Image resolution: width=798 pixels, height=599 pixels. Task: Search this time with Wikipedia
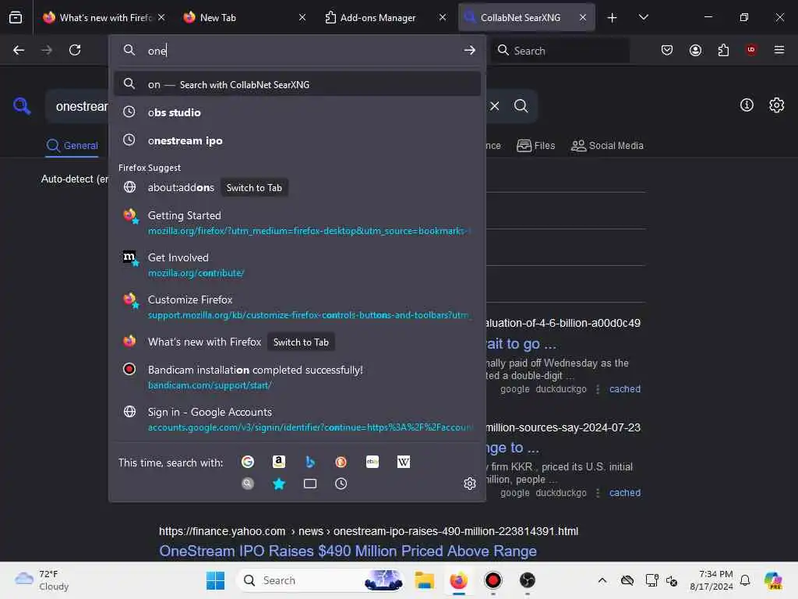(x=404, y=462)
